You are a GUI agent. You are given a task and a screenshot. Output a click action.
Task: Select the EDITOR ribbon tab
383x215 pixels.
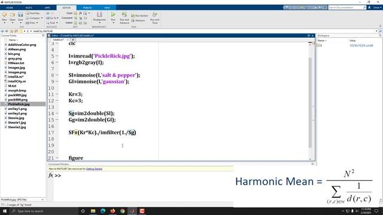pyautogui.click(x=66, y=8)
